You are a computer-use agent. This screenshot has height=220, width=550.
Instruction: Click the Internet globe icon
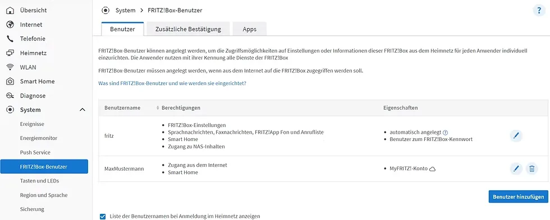10,25
